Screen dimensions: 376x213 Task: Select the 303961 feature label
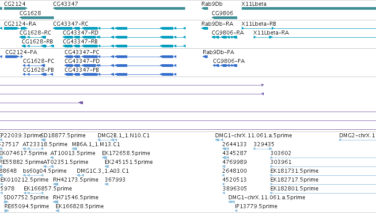click(x=281, y=162)
